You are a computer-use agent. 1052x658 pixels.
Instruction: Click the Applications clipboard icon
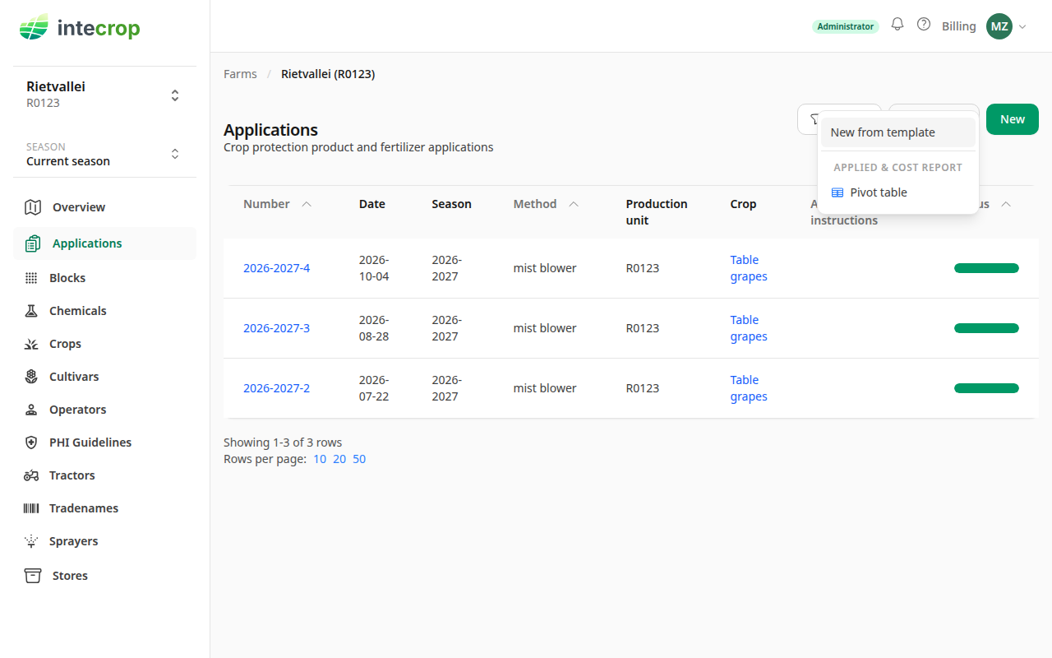(x=33, y=243)
